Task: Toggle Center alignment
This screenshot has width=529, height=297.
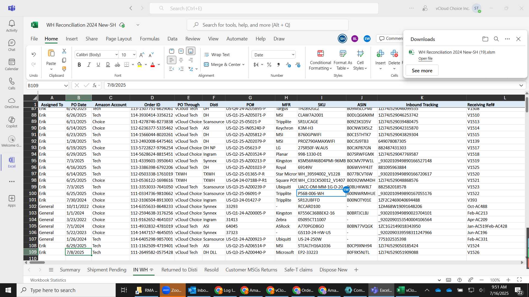Action: 181,60
